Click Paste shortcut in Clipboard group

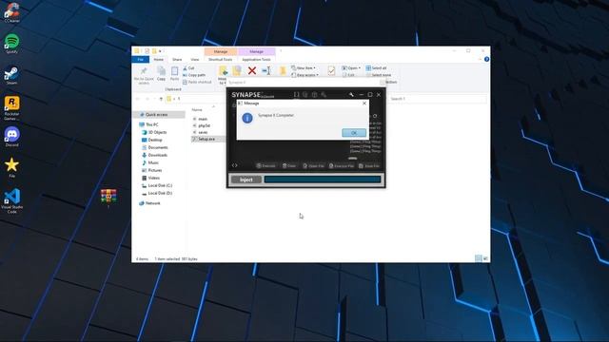pyautogui.click(x=197, y=82)
